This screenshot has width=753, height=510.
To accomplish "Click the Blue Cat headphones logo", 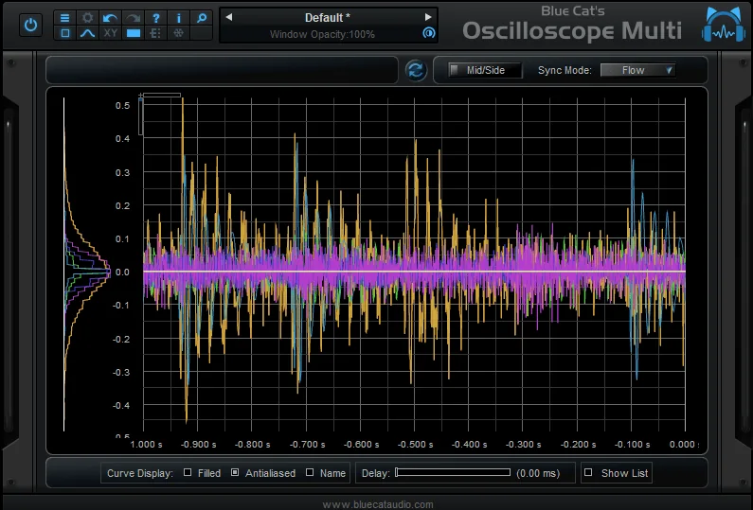I will (723, 25).
